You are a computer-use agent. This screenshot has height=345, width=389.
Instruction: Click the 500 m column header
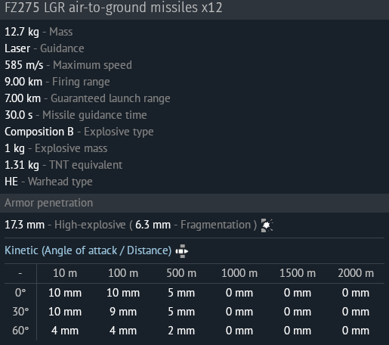(181, 273)
